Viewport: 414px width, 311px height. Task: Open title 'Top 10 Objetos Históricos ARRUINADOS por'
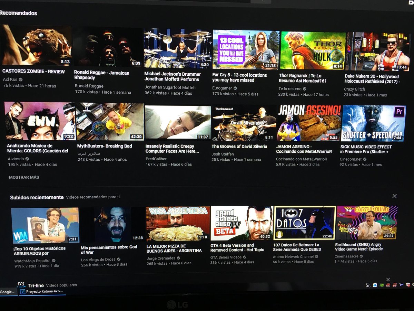tap(39, 251)
